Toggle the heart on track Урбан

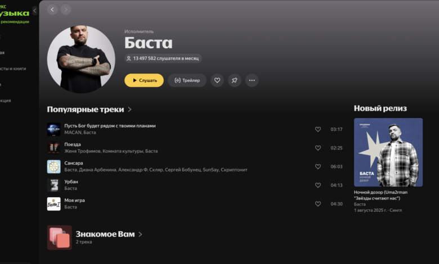pos(318,185)
